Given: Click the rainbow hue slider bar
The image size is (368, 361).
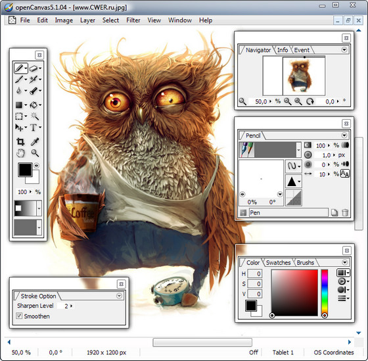Looking at the screenshot, I should pyautogui.click(x=325, y=293).
